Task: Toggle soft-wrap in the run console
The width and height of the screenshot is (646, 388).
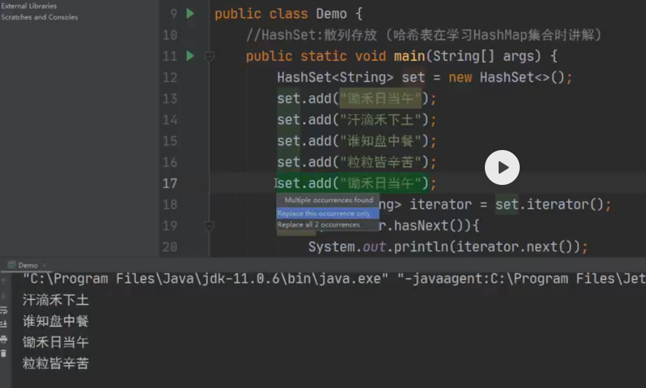Action: tap(3, 310)
